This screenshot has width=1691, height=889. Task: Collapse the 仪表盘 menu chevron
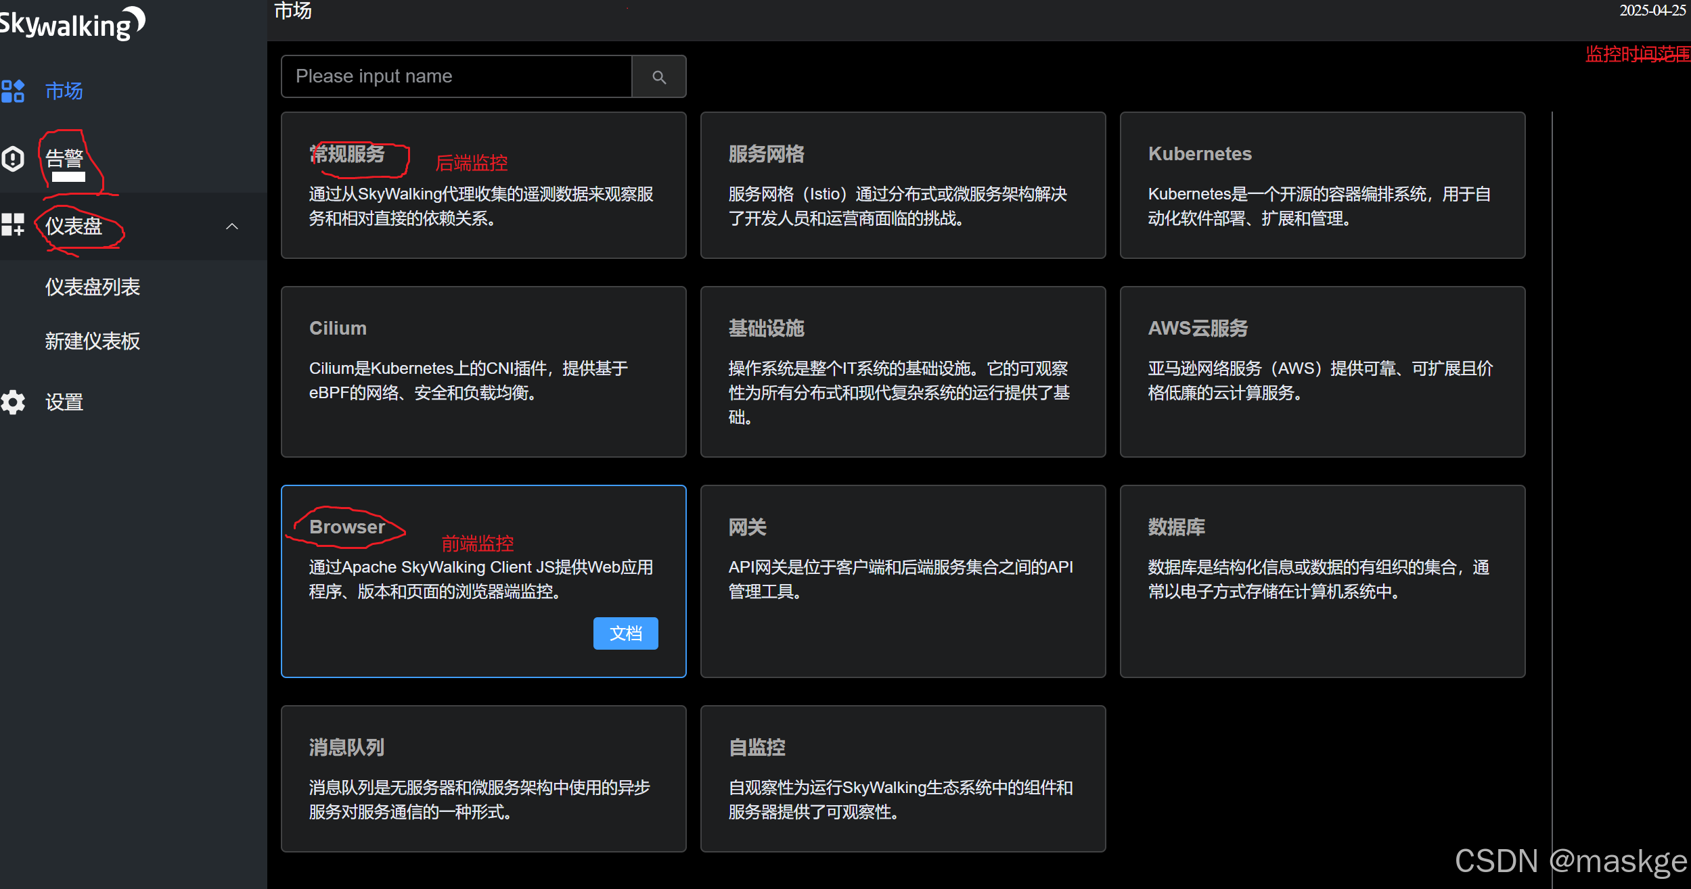click(232, 226)
